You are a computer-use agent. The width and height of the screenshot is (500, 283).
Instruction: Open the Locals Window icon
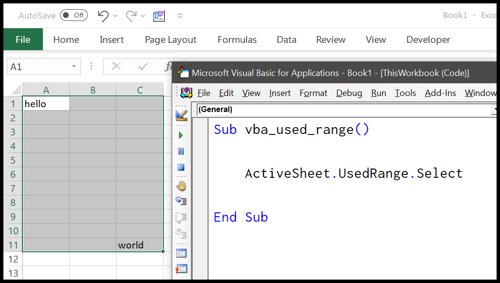181,253
